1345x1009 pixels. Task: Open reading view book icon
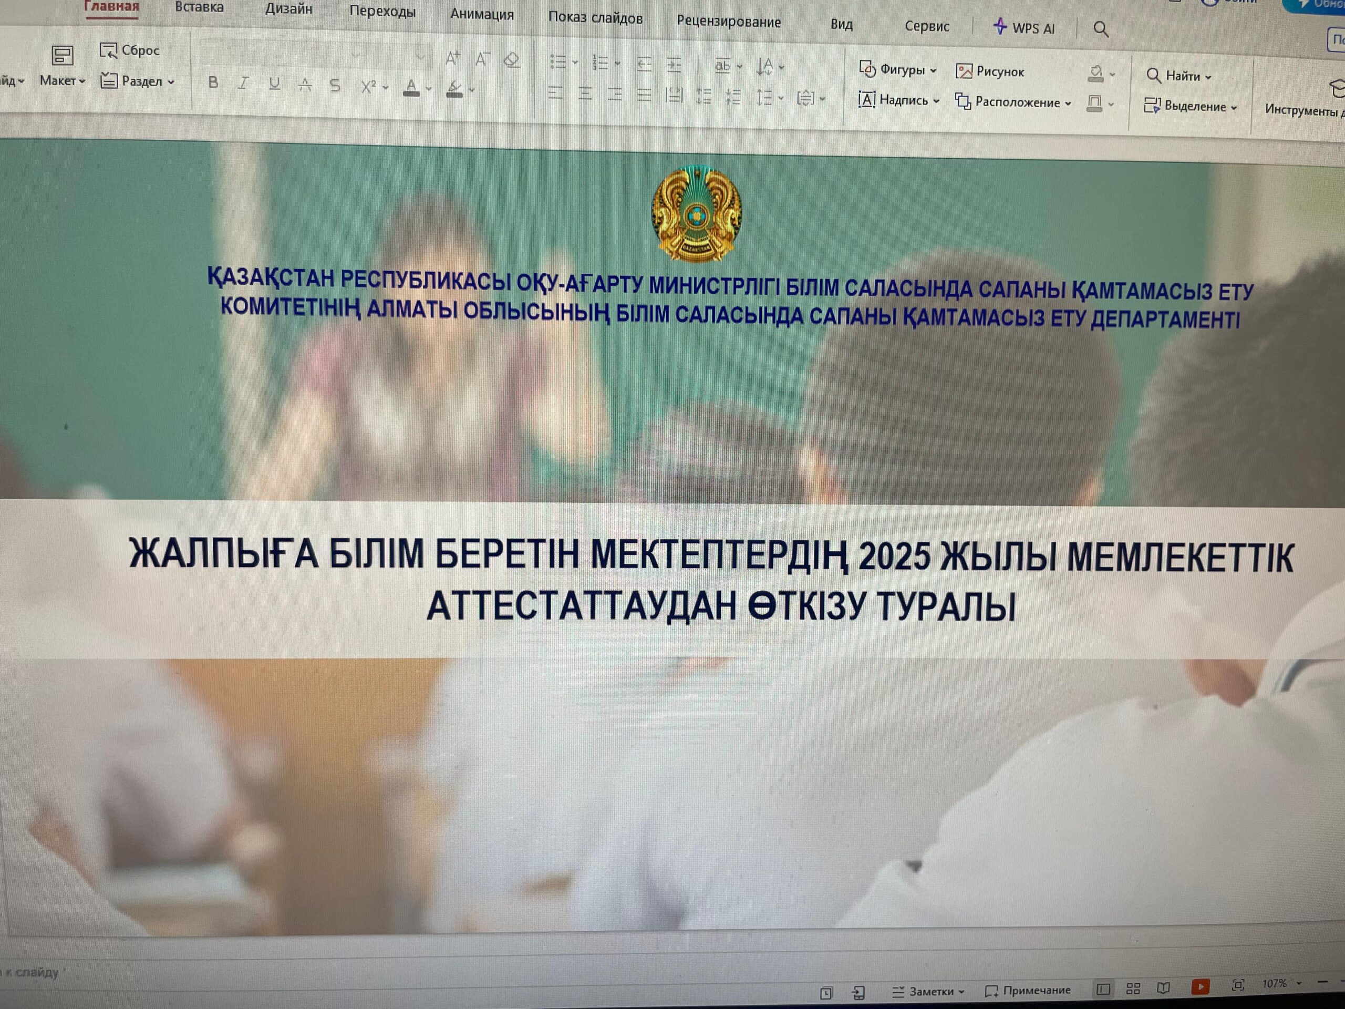pos(1163,987)
